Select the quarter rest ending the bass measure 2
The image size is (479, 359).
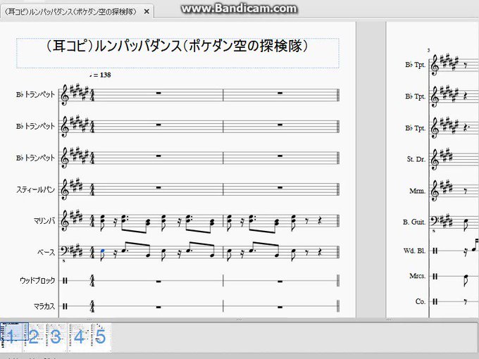[x=320, y=252]
